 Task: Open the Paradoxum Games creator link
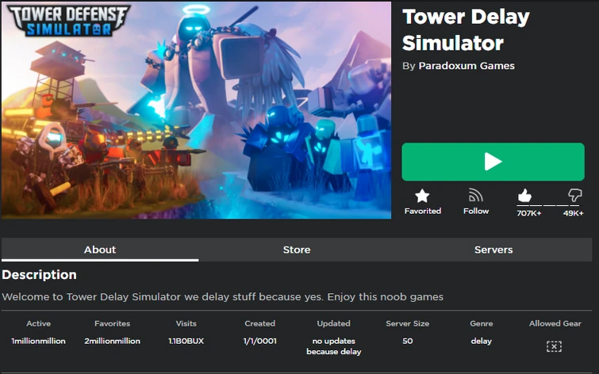click(467, 66)
